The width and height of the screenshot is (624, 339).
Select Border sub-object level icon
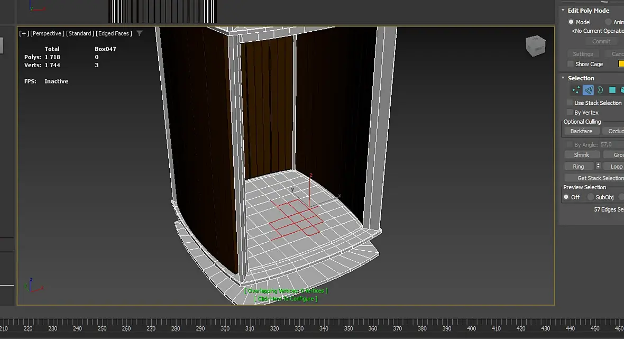pos(600,90)
